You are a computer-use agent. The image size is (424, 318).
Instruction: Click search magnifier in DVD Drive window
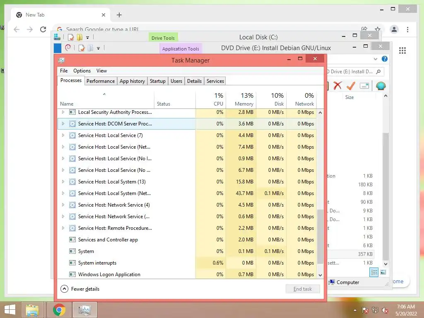[x=378, y=71]
